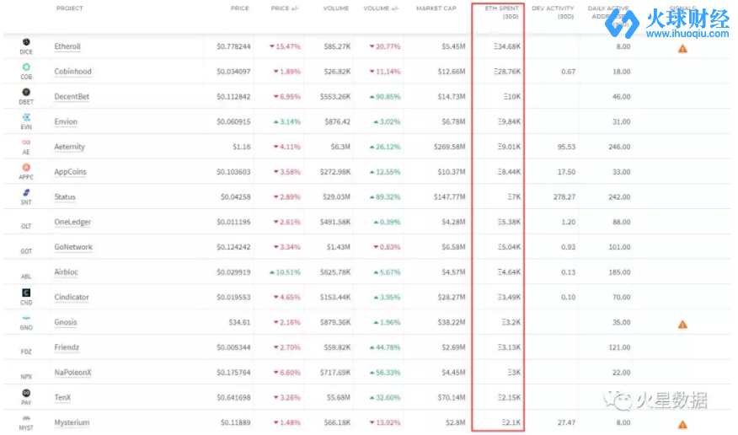Sort by the ETH SPENT (30D) header
The width and height of the screenshot is (738, 435).
click(502, 13)
